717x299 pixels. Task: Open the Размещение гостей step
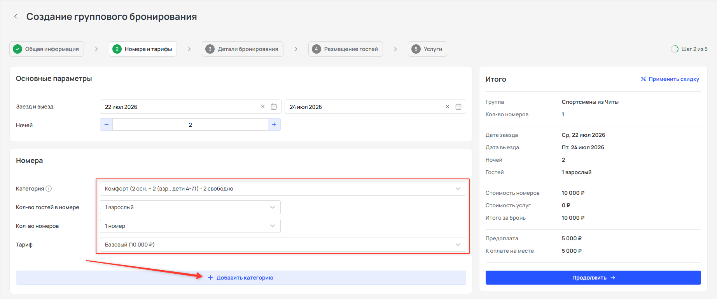346,49
